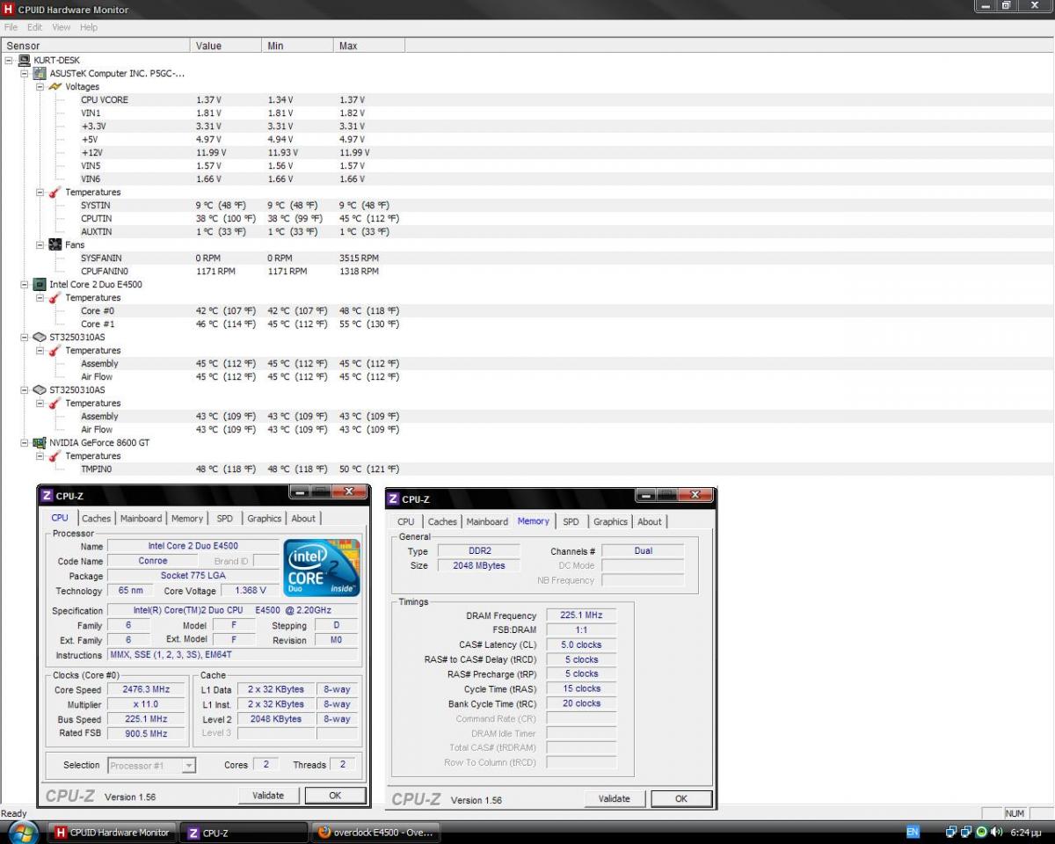Image resolution: width=1055 pixels, height=844 pixels.
Task: Collapse Temperatures group containing Core #0
Action: click(40, 297)
